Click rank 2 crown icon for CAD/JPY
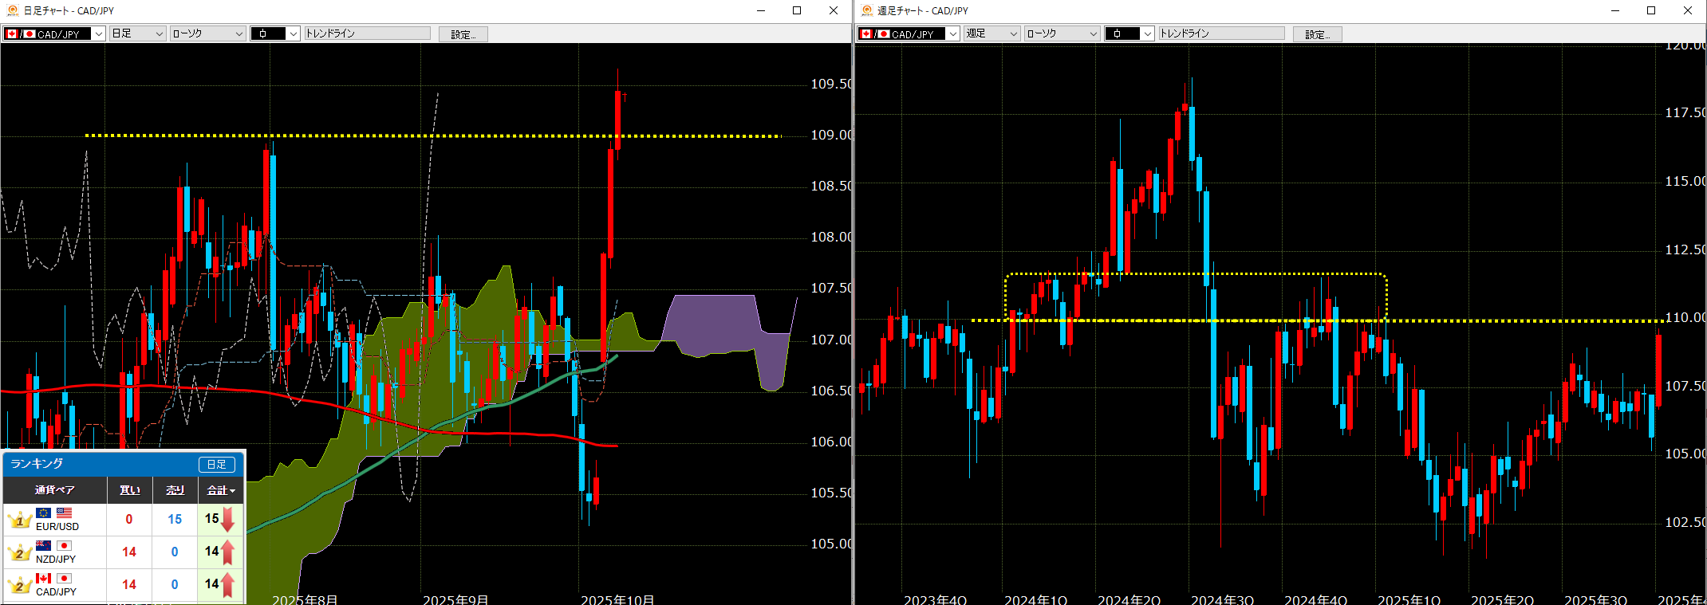Image resolution: width=1707 pixels, height=605 pixels. click(19, 585)
